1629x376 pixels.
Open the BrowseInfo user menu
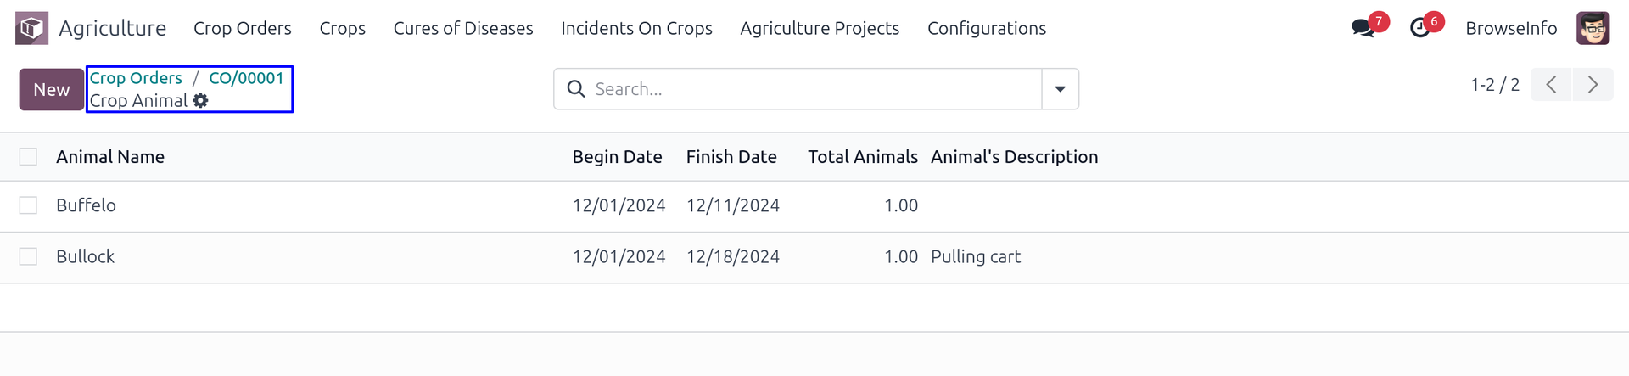coord(1511,28)
